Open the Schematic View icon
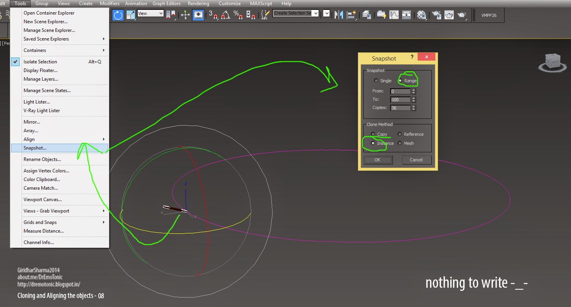Screen dimensions: 571x307 click(x=406, y=15)
